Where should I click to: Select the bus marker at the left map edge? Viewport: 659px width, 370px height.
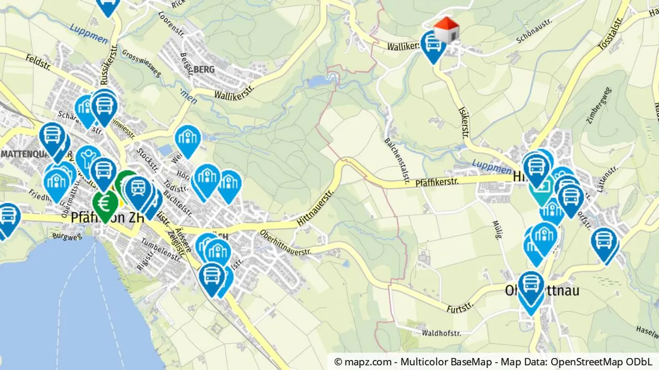pyautogui.click(x=7, y=218)
